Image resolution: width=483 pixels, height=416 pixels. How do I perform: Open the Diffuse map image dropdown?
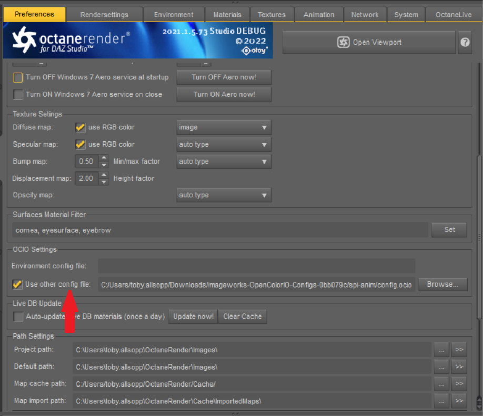(x=224, y=127)
